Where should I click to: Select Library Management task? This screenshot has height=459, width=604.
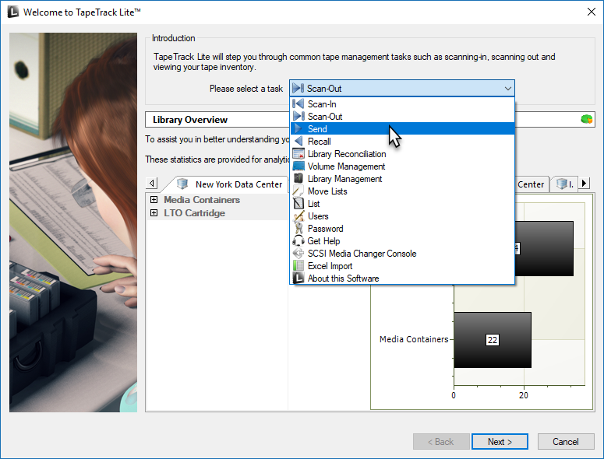pyautogui.click(x=402, y=178)
